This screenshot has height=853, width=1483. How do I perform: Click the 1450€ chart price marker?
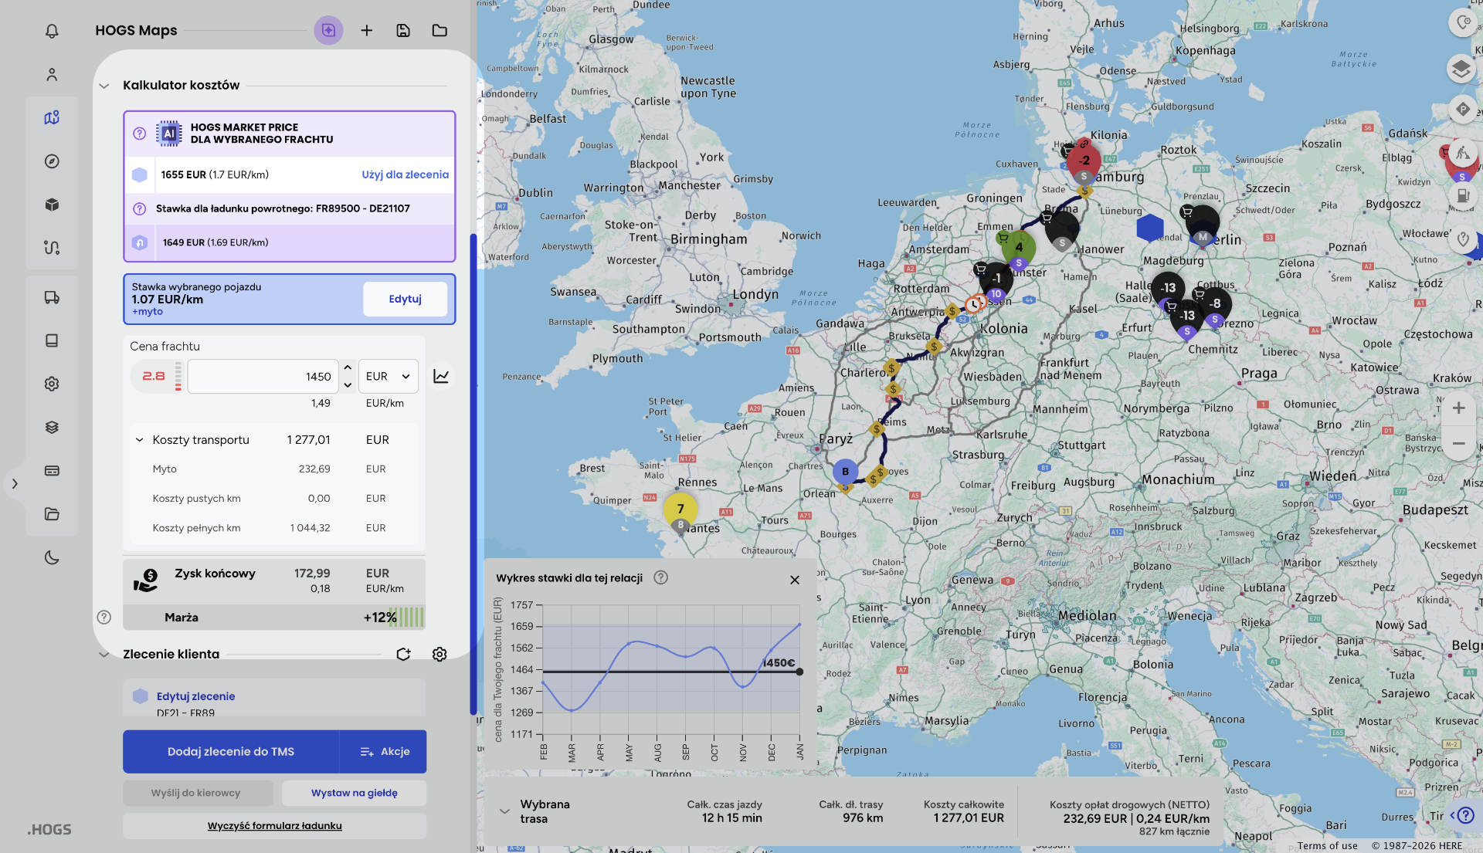[x=799, y=672]
